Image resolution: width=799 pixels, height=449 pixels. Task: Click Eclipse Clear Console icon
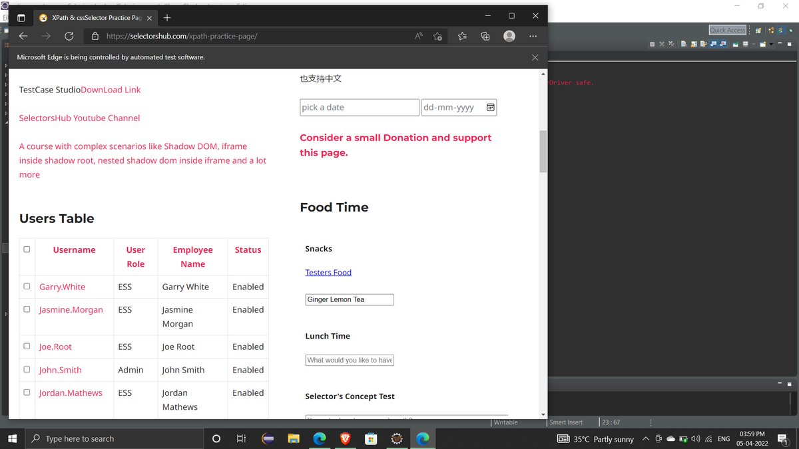click(x=684, y=44)
